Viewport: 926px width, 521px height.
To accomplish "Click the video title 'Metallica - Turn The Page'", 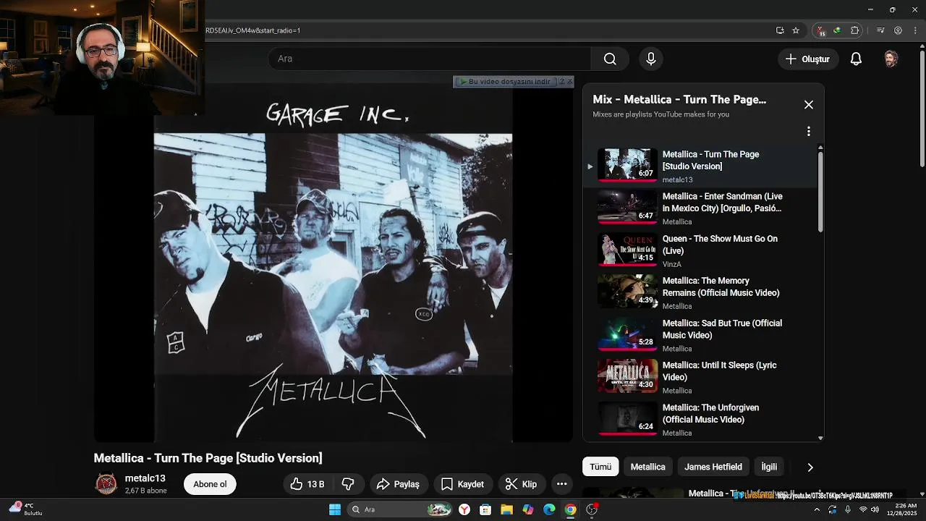I will pyautogui.click(x=208, y=458).
